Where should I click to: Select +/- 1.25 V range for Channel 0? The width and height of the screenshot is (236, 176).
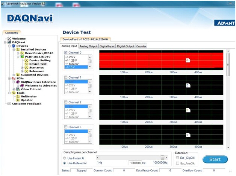click(76, 61)
